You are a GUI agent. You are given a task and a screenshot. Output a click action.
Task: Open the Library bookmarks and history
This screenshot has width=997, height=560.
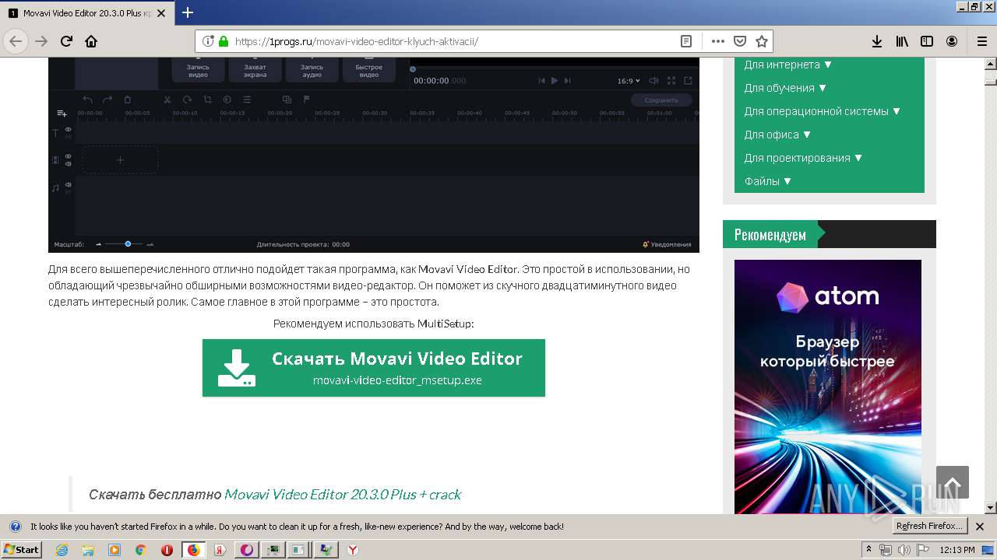[902, 41]
